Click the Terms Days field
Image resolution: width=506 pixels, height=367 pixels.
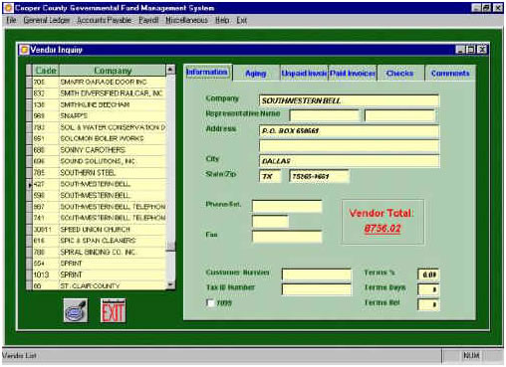[428, 289]
